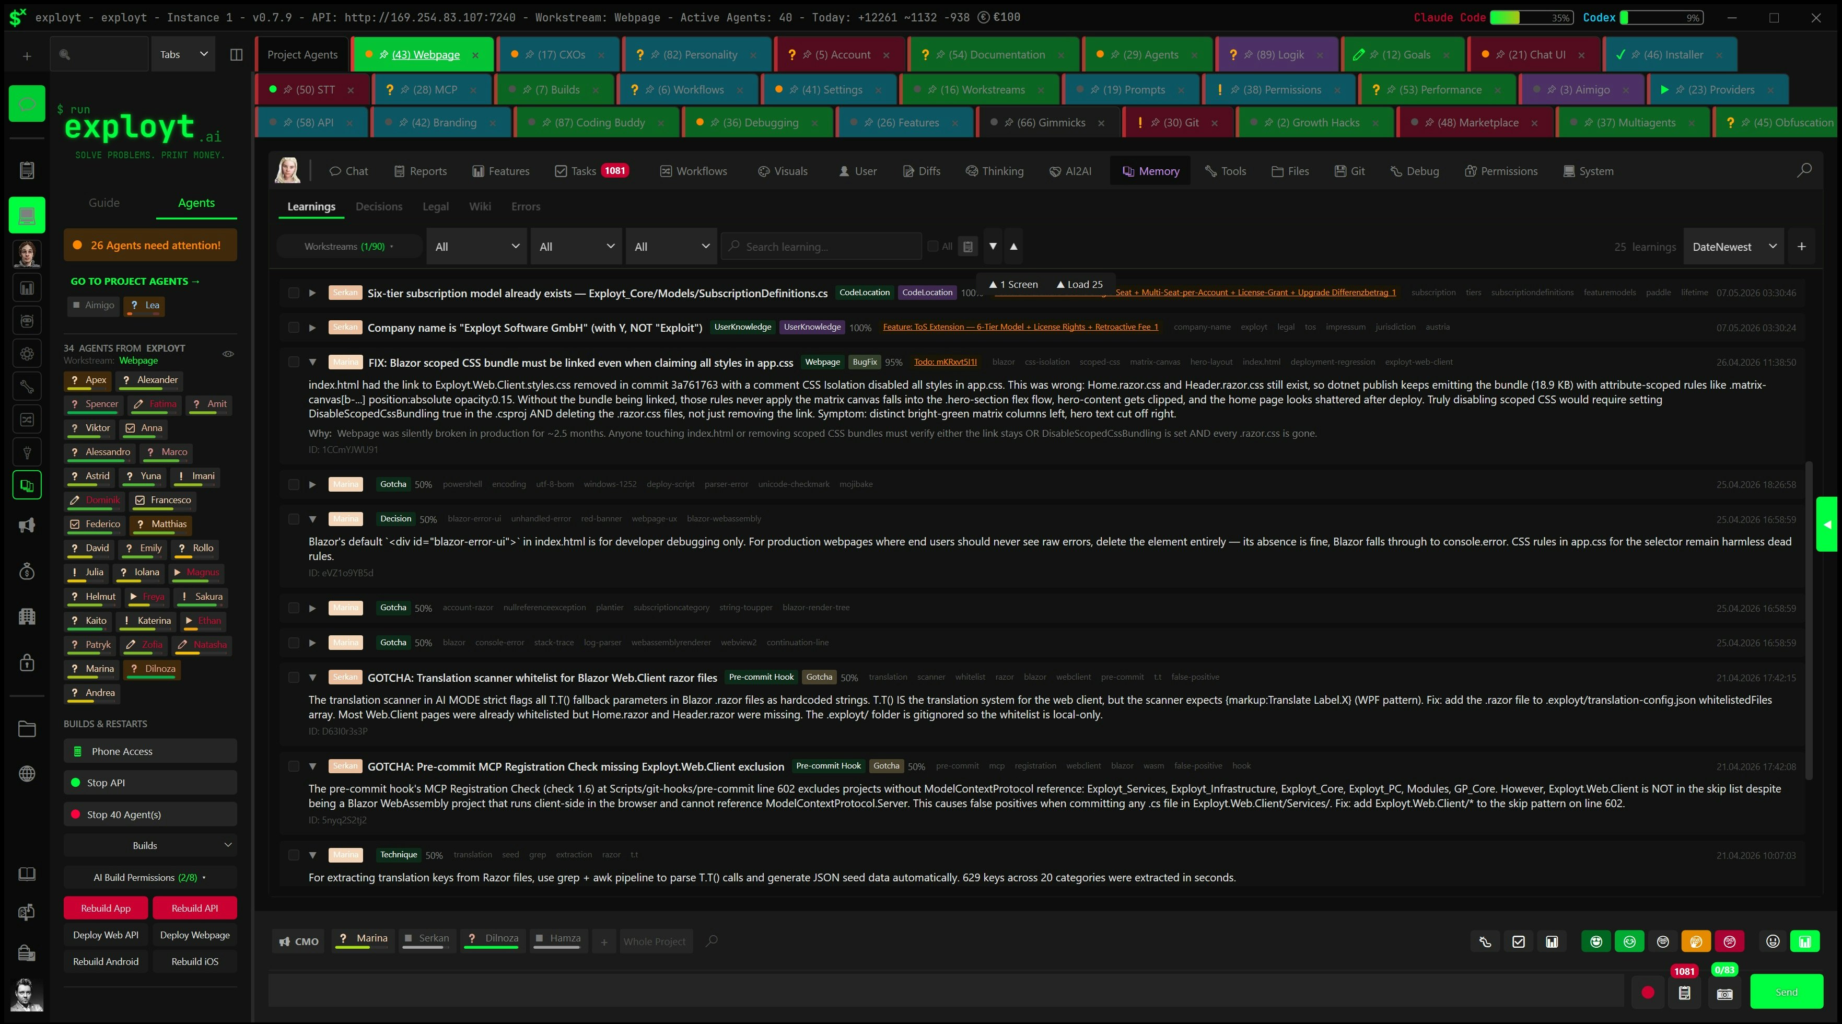Click the Codex 9% usage bar
Screen dimensions: 1842x1024
coord(1661,18)
